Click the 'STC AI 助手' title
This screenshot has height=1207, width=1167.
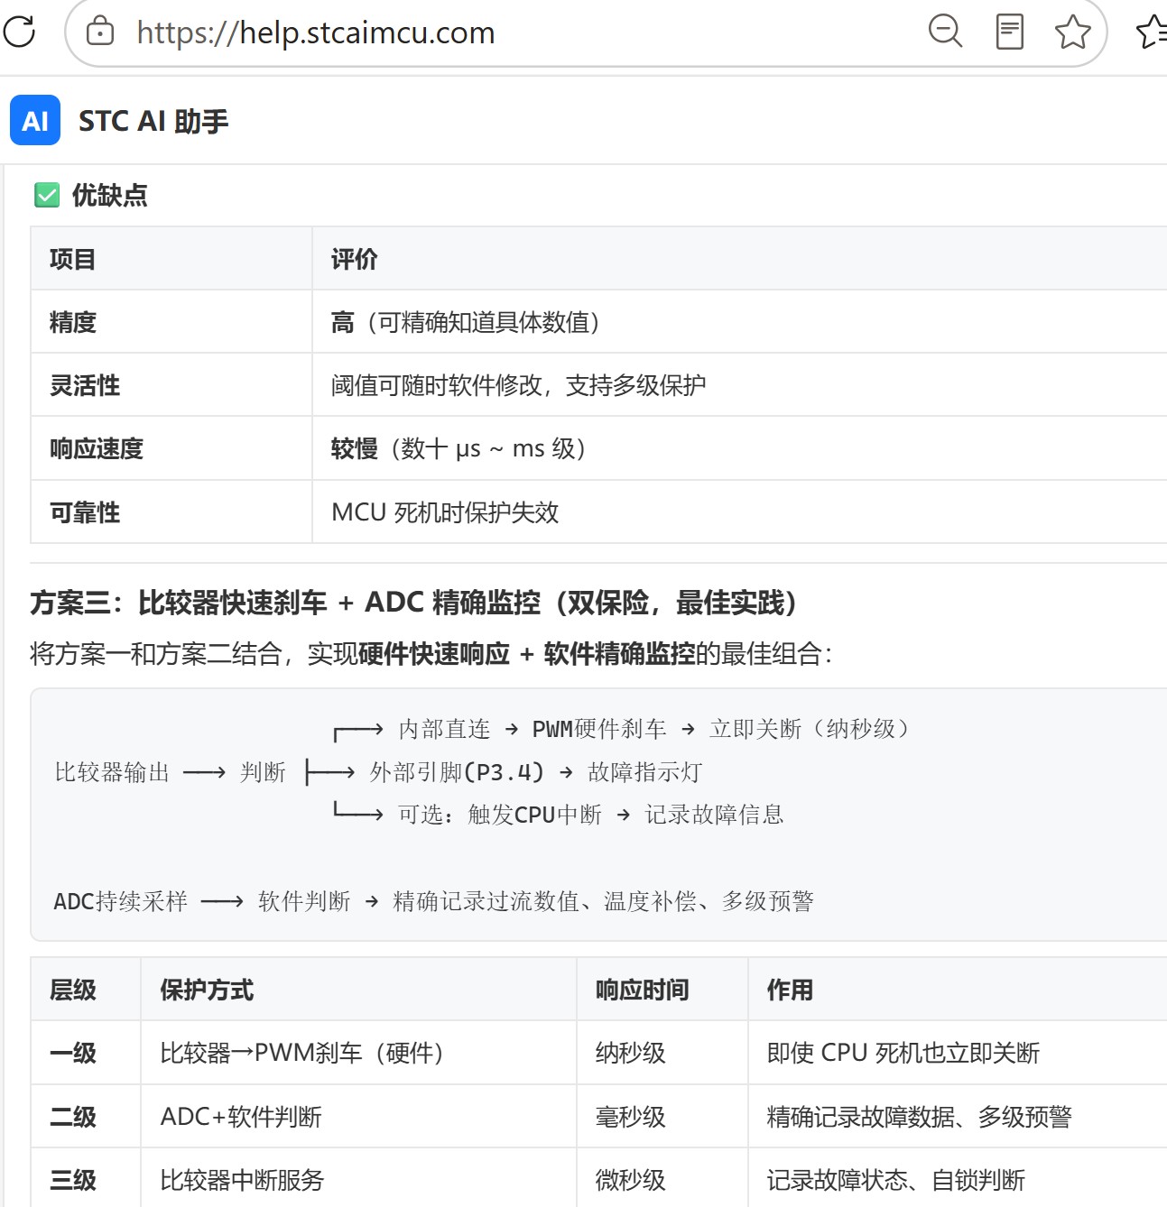(153, 121)
